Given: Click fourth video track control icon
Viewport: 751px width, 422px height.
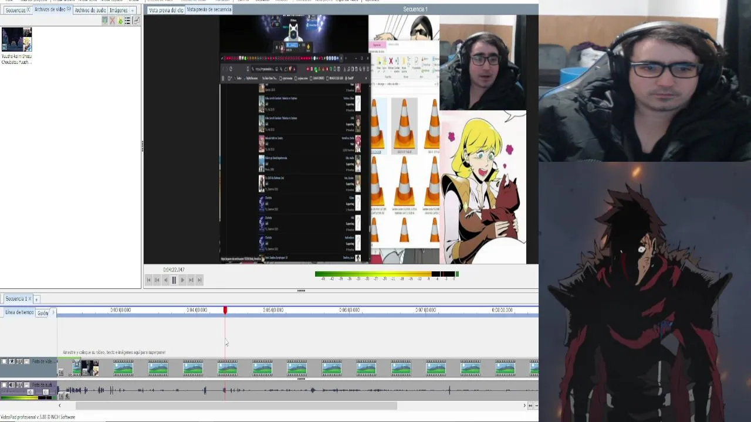Looking at the screenshot, I should pyautogui.click(x=26, y=362).
